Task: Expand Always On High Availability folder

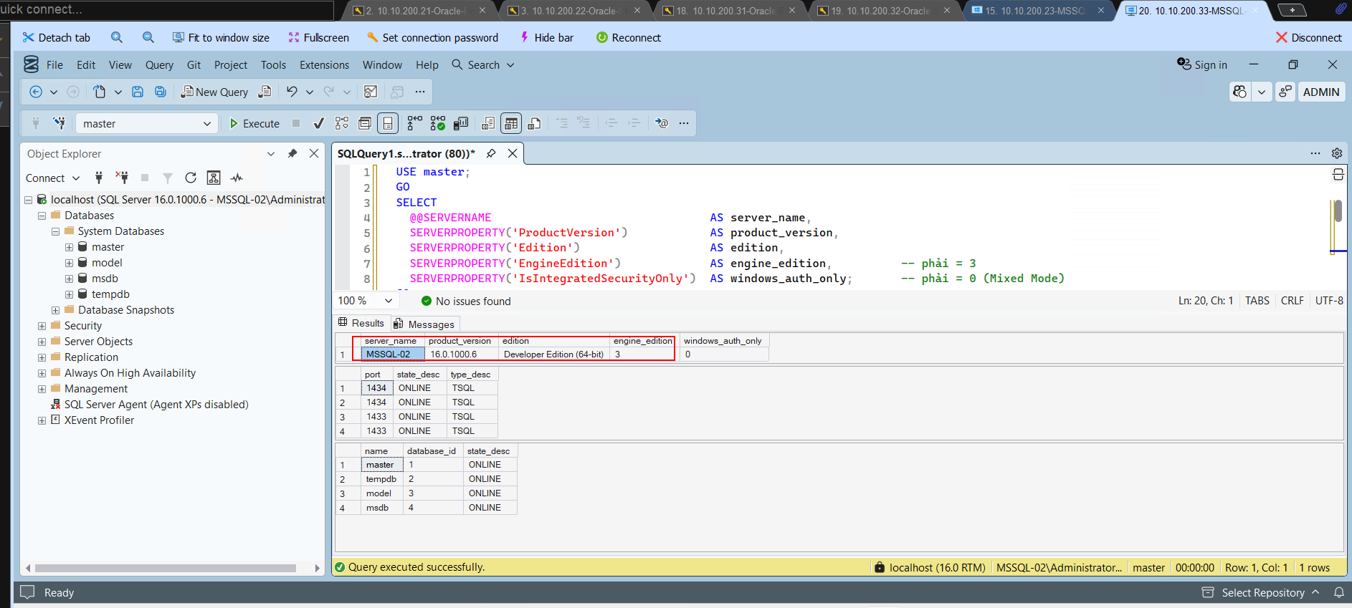Action: coord(42,373)
